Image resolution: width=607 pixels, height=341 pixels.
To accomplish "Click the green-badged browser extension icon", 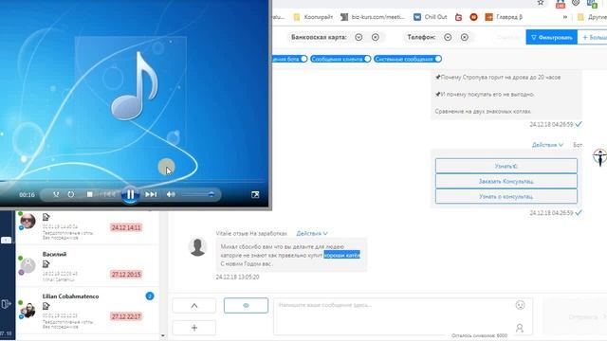I will pyautogui.click(x=592, y=4).
